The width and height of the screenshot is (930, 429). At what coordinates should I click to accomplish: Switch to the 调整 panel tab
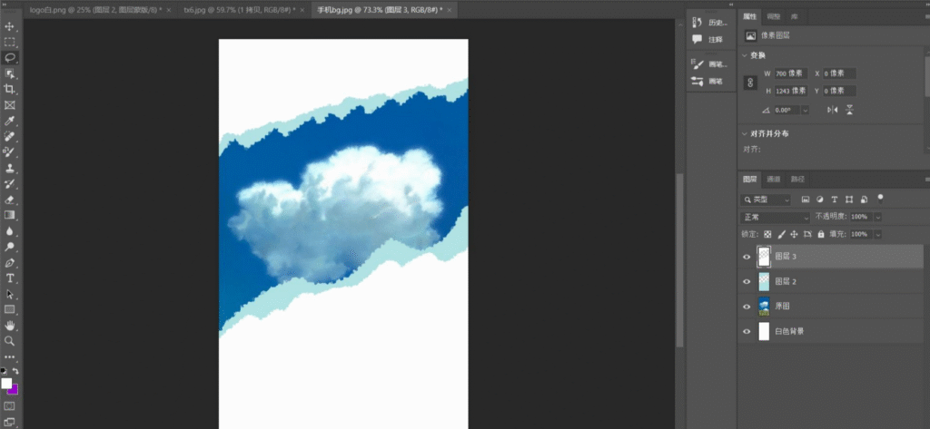click(774, 16)
